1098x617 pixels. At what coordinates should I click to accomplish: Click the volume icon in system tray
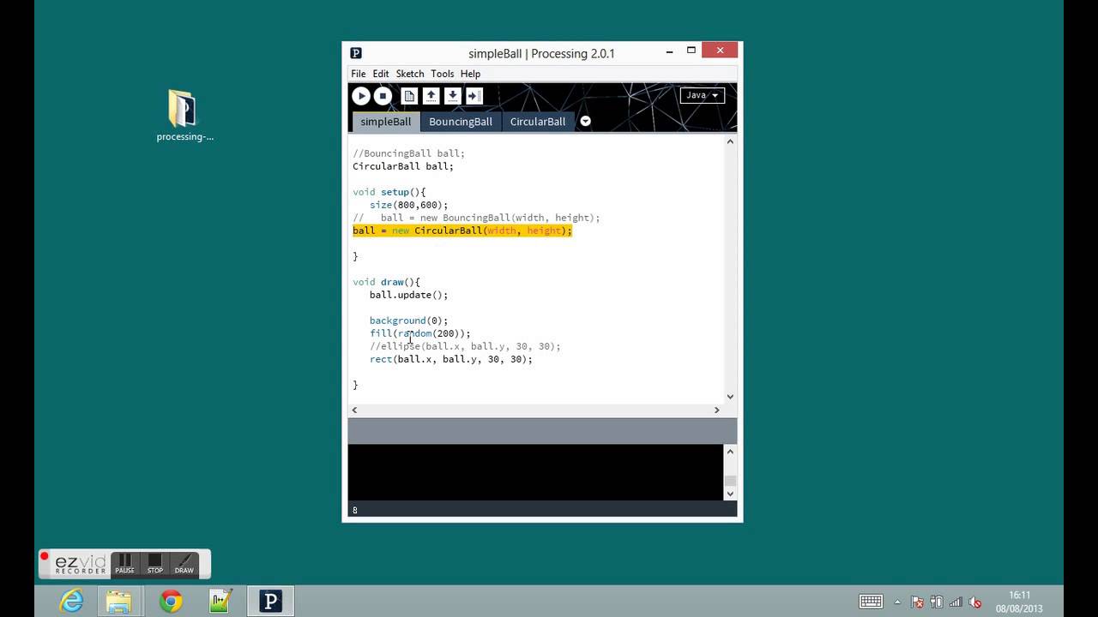pyautogui.click(x=977, y=602)
